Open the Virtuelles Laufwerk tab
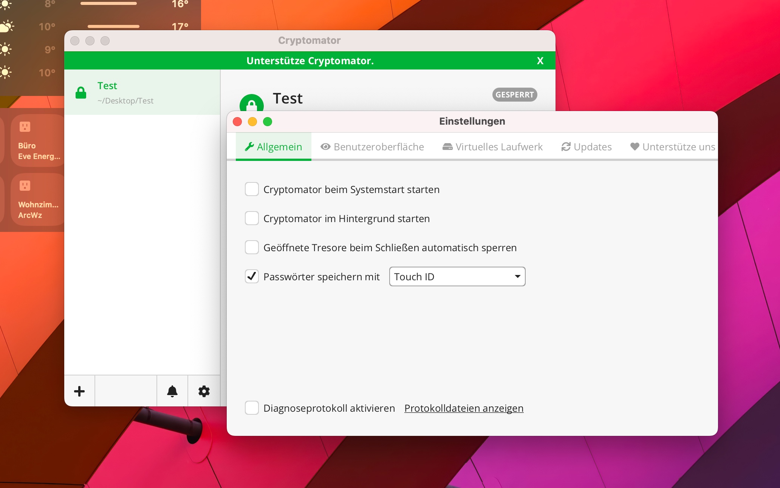The width and height of the screenshot is (780, 488). click(x=492, y=147)
